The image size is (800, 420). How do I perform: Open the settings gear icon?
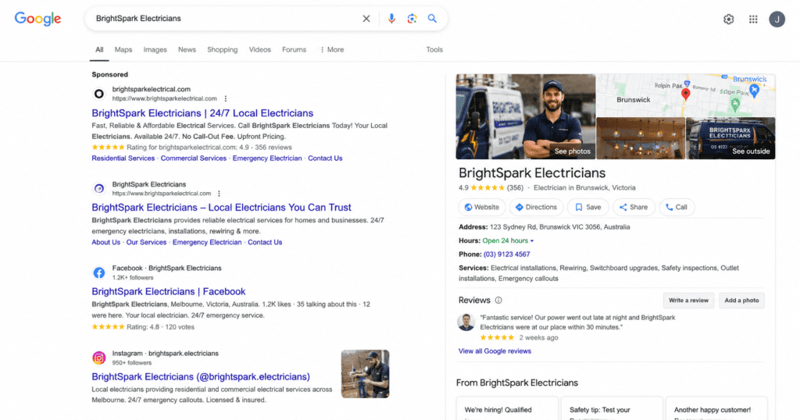point(729,20)
